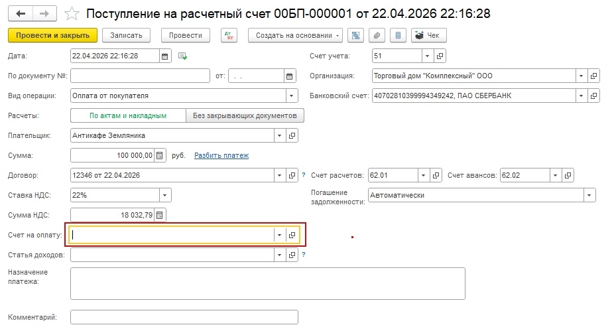616x333 pixels.
Task: Follow the 'Разбить платеж' link
Action: click(221, 155)
